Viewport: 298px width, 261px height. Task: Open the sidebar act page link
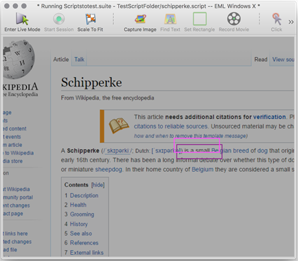coord(13,214)
